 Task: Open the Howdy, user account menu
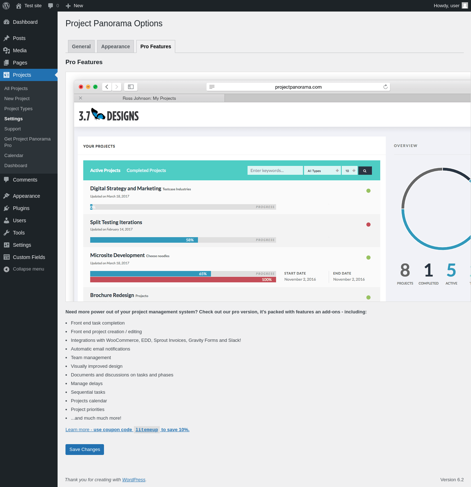451,6
